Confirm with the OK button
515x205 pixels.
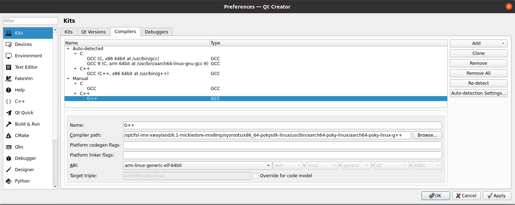click(435, 195)
